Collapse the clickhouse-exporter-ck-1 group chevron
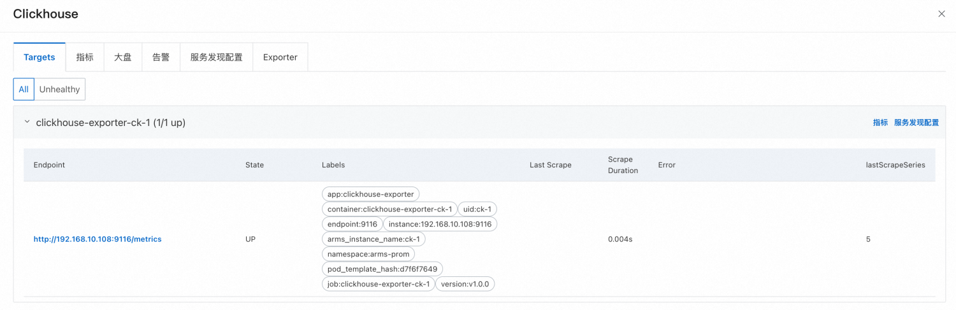This screenshot has width=956, height=310. [27, 122]
